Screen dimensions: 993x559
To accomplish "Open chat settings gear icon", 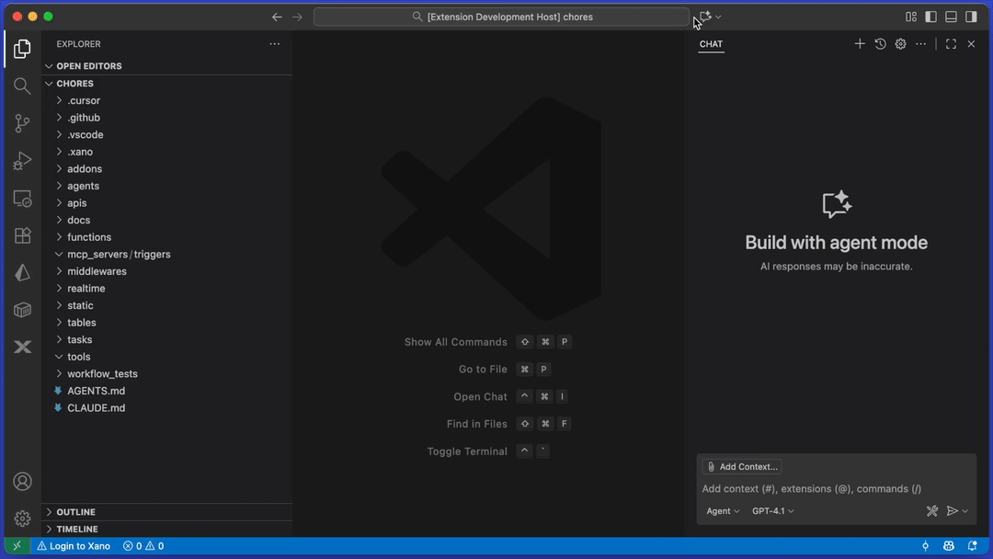I will pos(900,44).
